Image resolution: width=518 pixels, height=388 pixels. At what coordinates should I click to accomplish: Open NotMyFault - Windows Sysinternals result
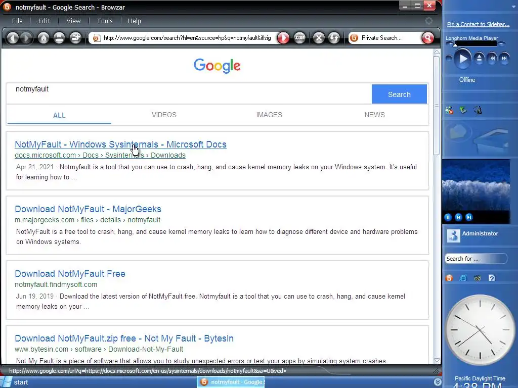point(120,144)
